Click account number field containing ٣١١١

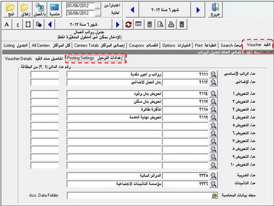(x=185, y=74)
